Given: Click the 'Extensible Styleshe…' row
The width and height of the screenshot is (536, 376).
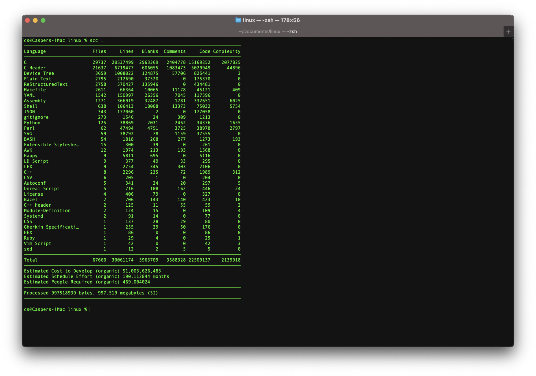Looking at the screenshot, I should click(132, 145).
